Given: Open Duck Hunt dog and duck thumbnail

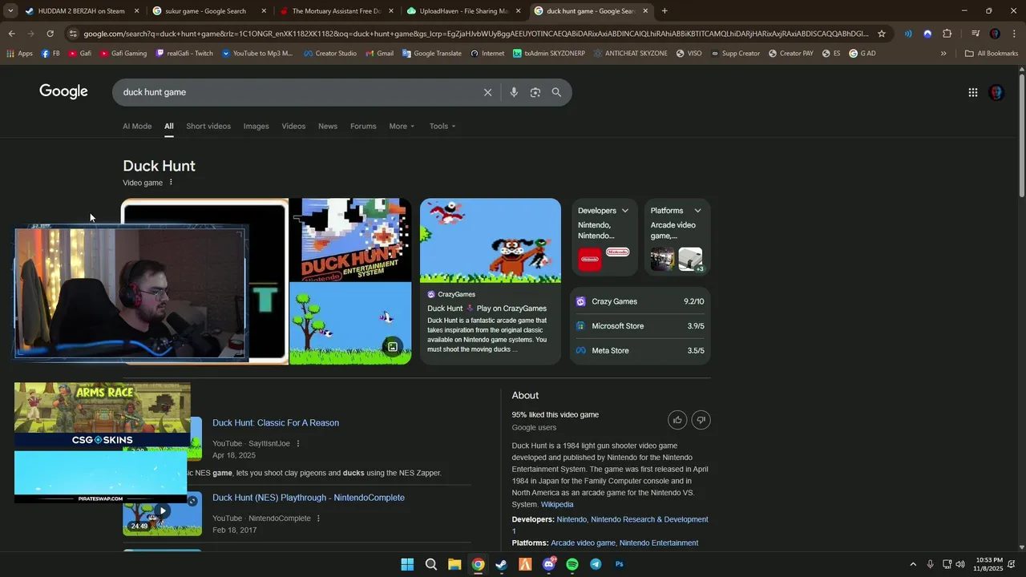Looking at the screenshot, I should coord(491,240).
